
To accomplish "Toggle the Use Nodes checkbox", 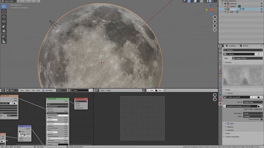I will pyautogui.click(x=43, y=90).
